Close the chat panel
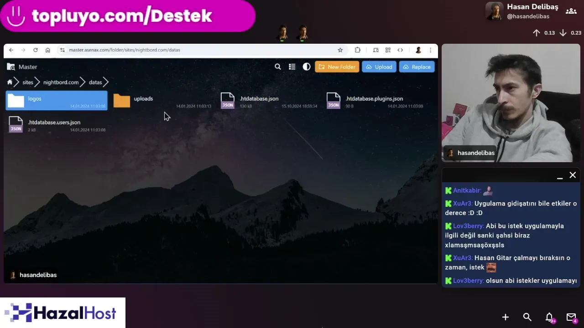Viewport: 584px width, 328px height. click(x=573, y=175)
